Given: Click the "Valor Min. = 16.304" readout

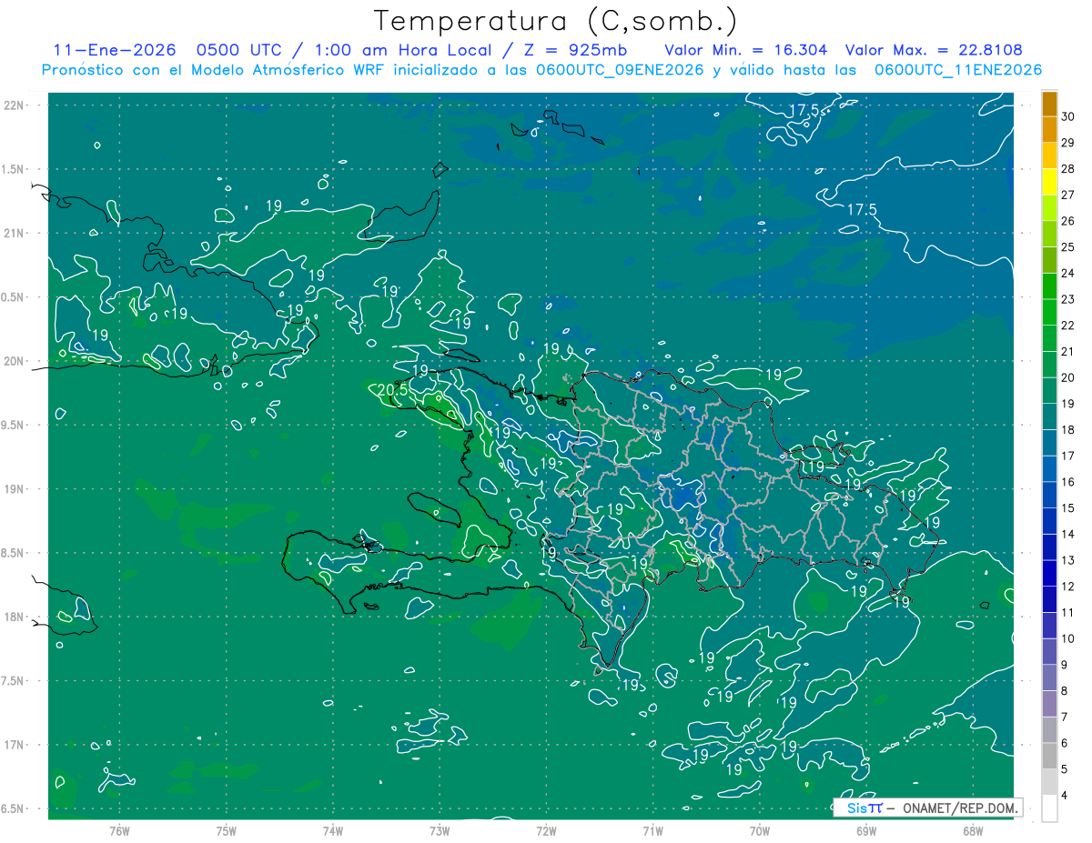Looking at the screenshot, I should coord(746,50).
